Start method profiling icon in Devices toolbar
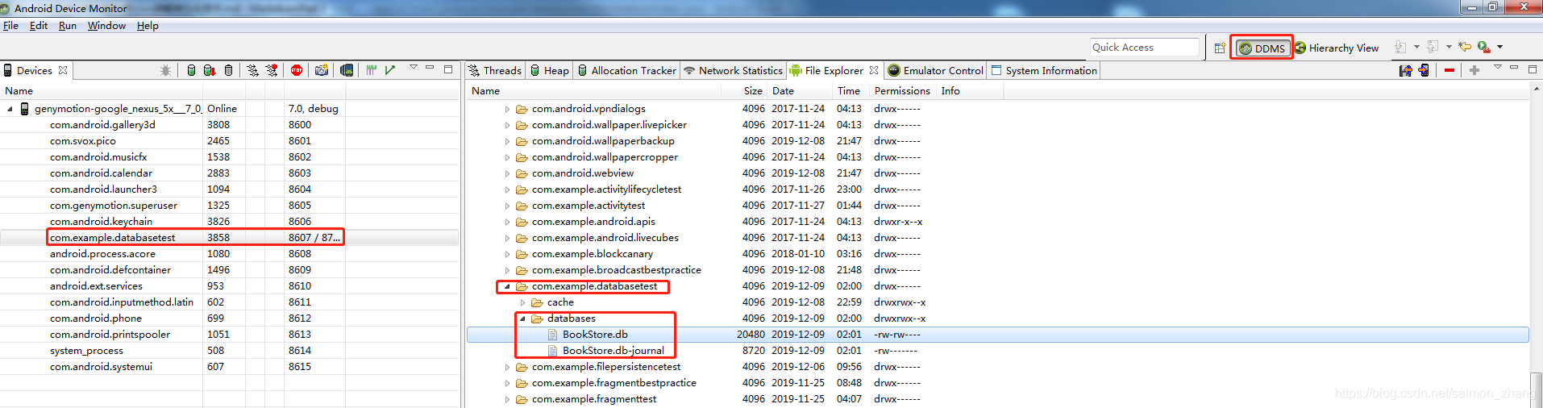This screenshot has width=1543, height=408. click(272, 70)
